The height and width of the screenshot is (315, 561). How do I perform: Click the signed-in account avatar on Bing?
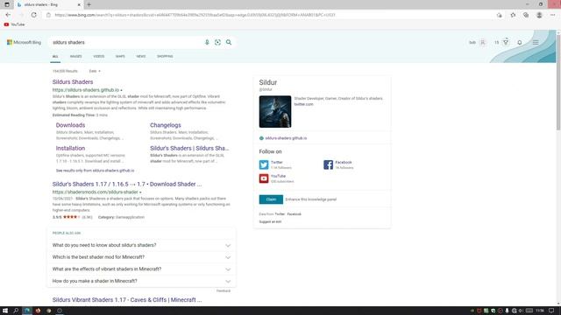click(x=483, y=43)
